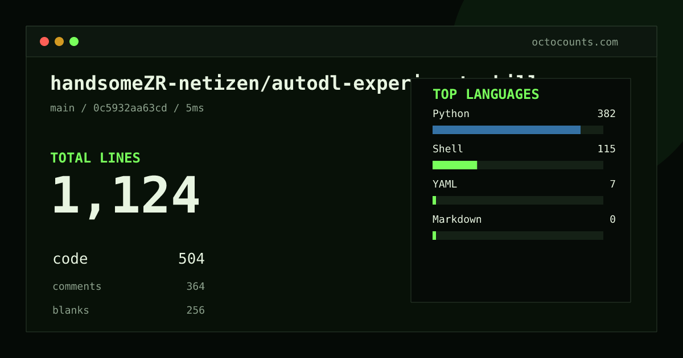The height and width of the screenshot is (358, 683).
Task: Select the code value 504
Action: [191, 259]
